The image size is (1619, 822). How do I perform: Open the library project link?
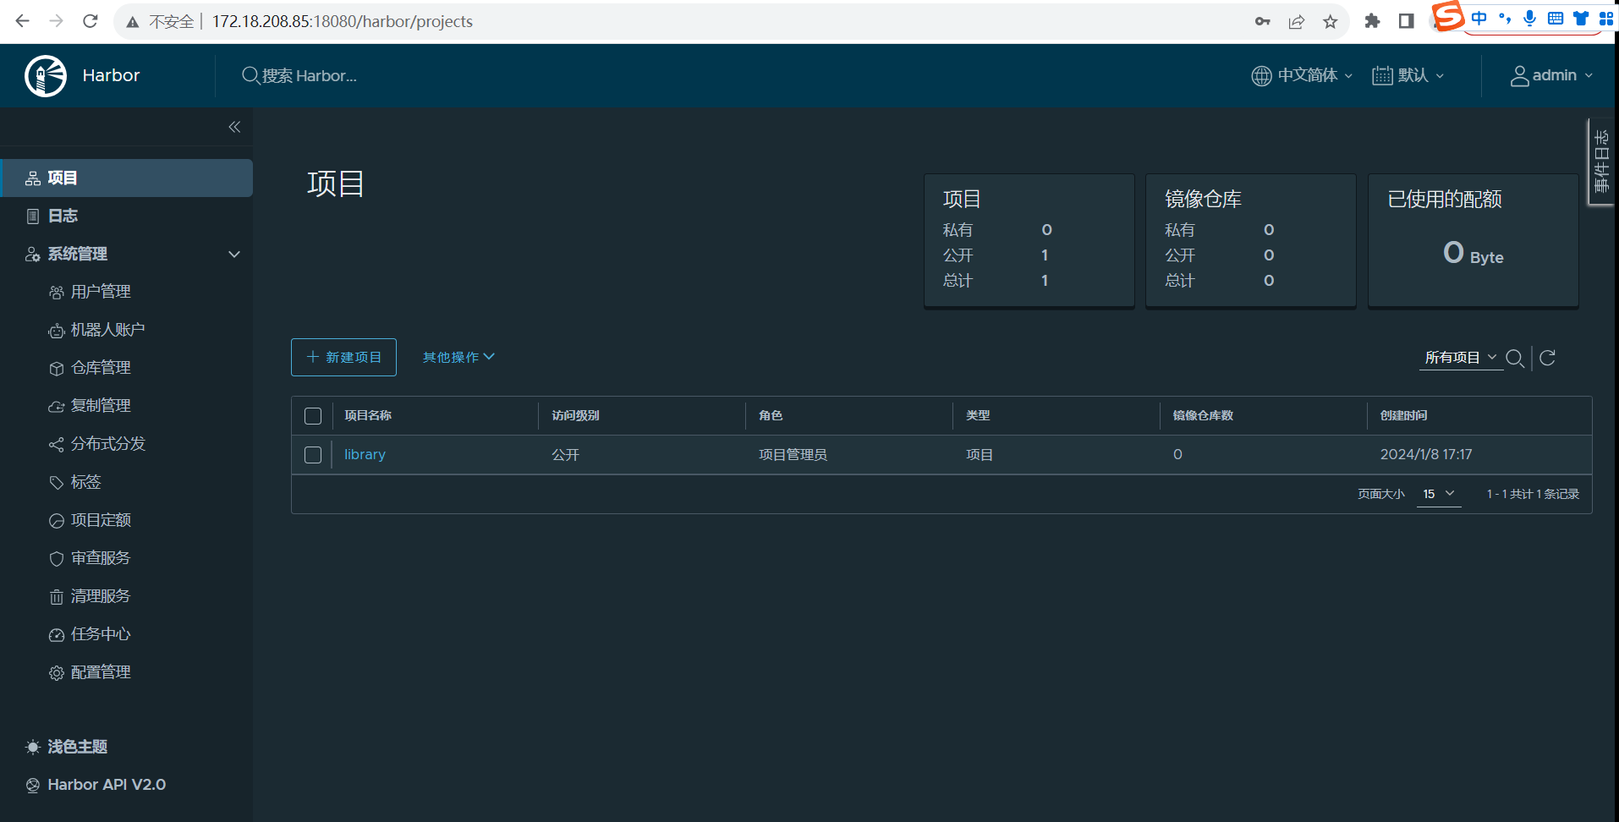(x=365, y=455)
